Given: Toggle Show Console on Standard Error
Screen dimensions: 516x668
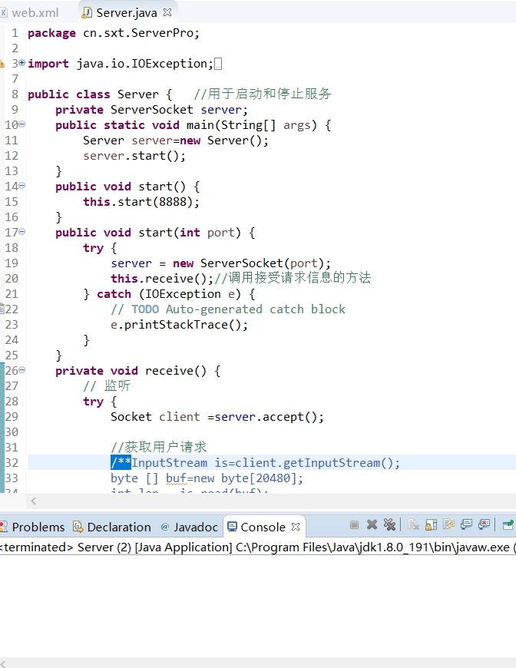Looking at the screenshot, I should coord(484,525).
